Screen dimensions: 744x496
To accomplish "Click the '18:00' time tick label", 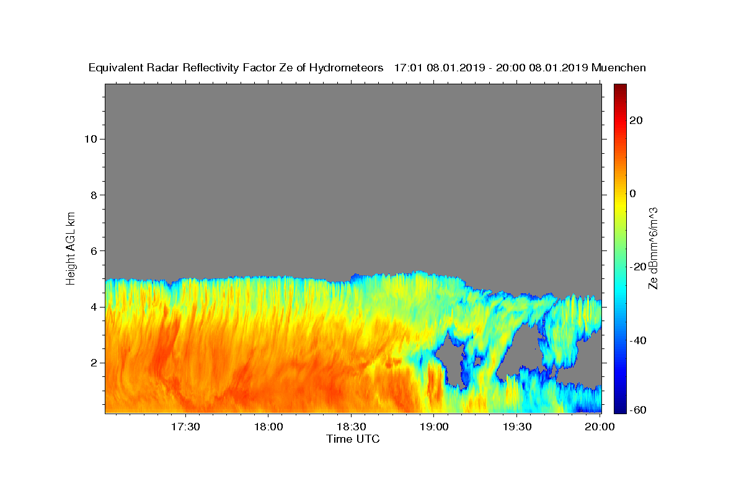I will pyautogui.click(x=268, y=427).
